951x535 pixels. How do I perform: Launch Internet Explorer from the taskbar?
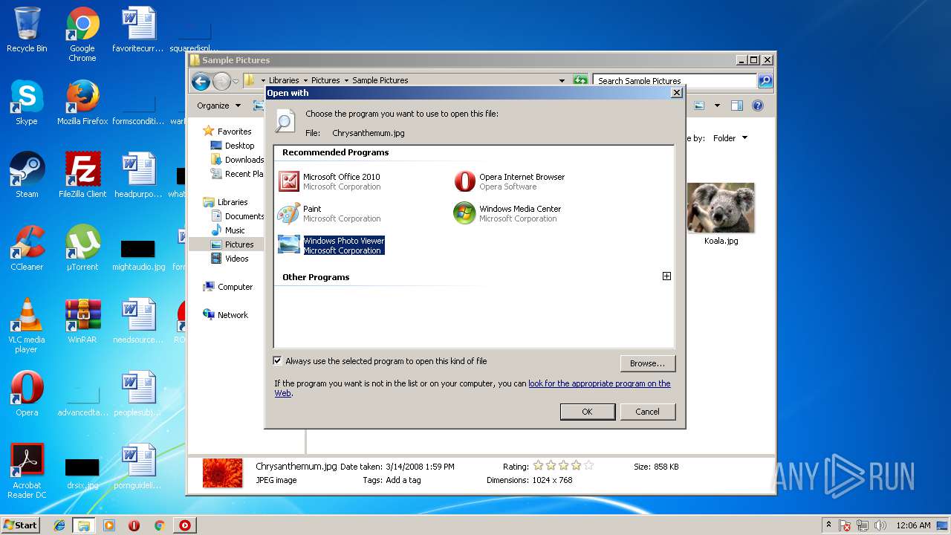(x=59, y=525)
